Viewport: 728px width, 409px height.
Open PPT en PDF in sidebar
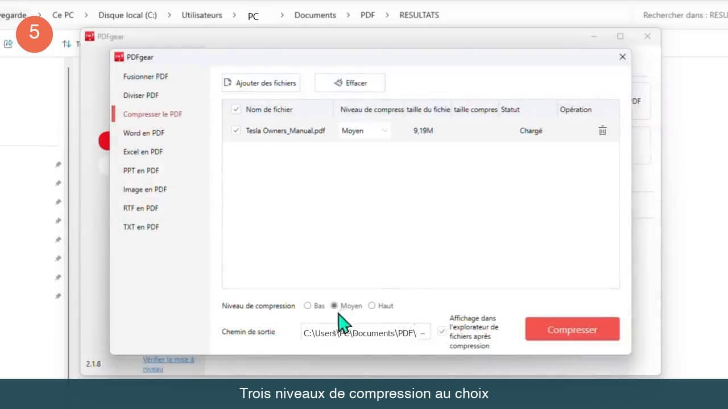(141, 170)
